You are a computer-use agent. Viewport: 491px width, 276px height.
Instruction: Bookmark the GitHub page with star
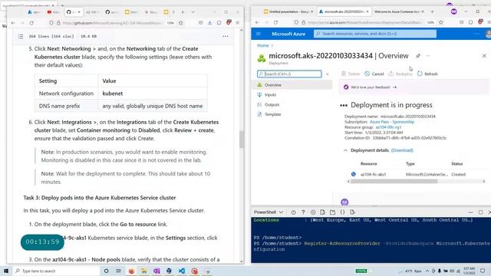point(181,23)
